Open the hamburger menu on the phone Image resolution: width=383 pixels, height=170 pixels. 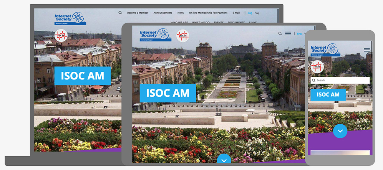click(367, 50)
